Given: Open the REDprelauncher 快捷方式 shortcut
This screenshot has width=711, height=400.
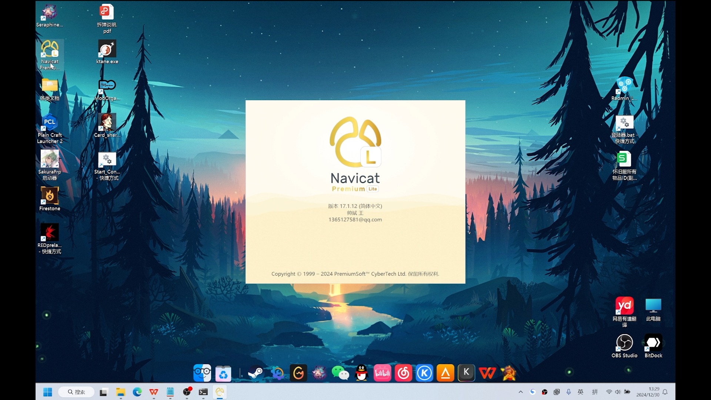Looking at the screenshot, I should 50,239.
